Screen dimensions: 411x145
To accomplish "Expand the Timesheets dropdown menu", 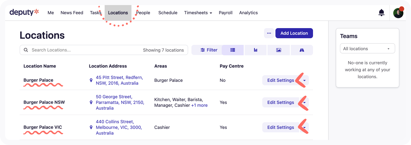I will pyautogui.click(x=198, y=13).
